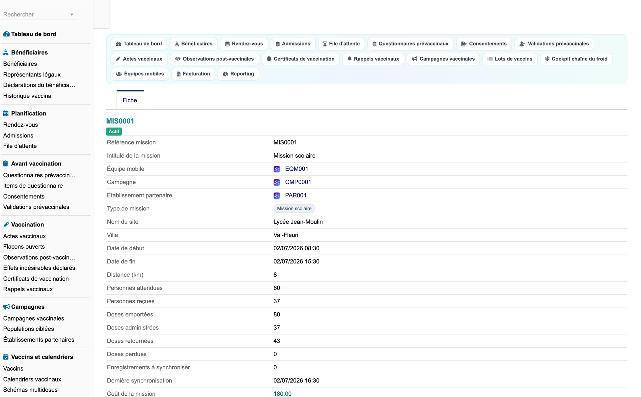
Task: Click the EQM001 record icon
Action: tap(277, 169)
